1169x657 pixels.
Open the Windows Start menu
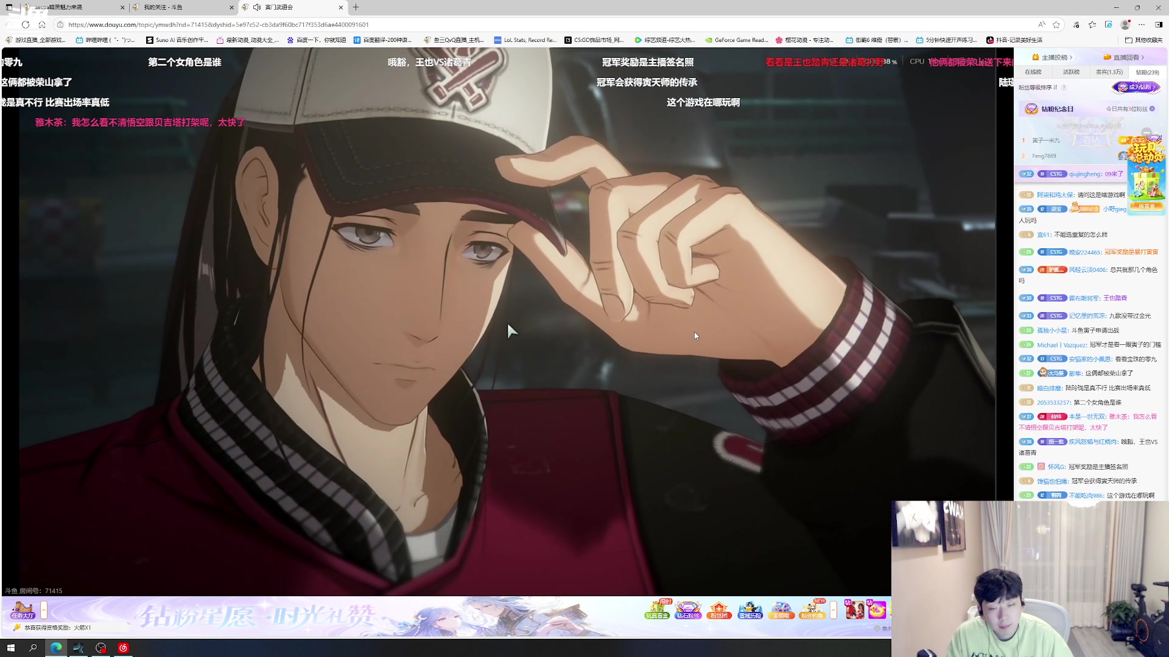[x=10, y=648]
